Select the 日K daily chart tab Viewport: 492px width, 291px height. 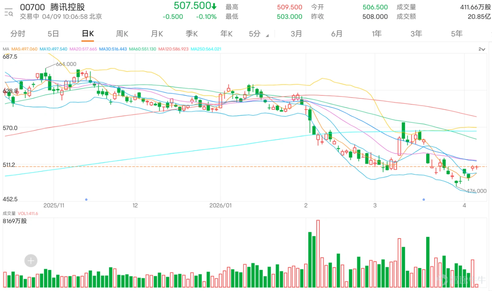pyautogui.click(x=88, y=34)
